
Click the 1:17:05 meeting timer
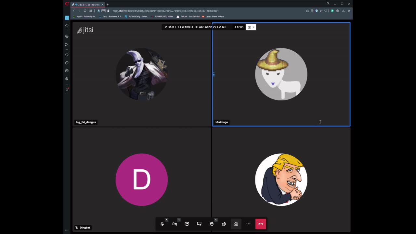click(239, 27)
